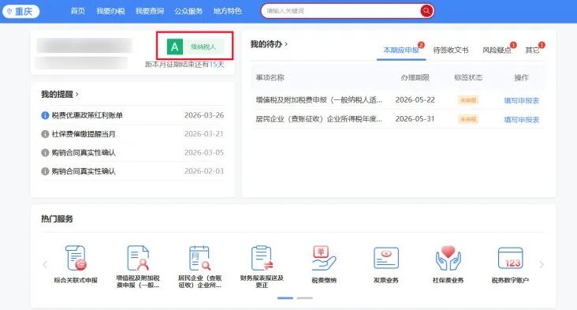
Task: Show next services with right carousel arrow
Action: point(542,264)
